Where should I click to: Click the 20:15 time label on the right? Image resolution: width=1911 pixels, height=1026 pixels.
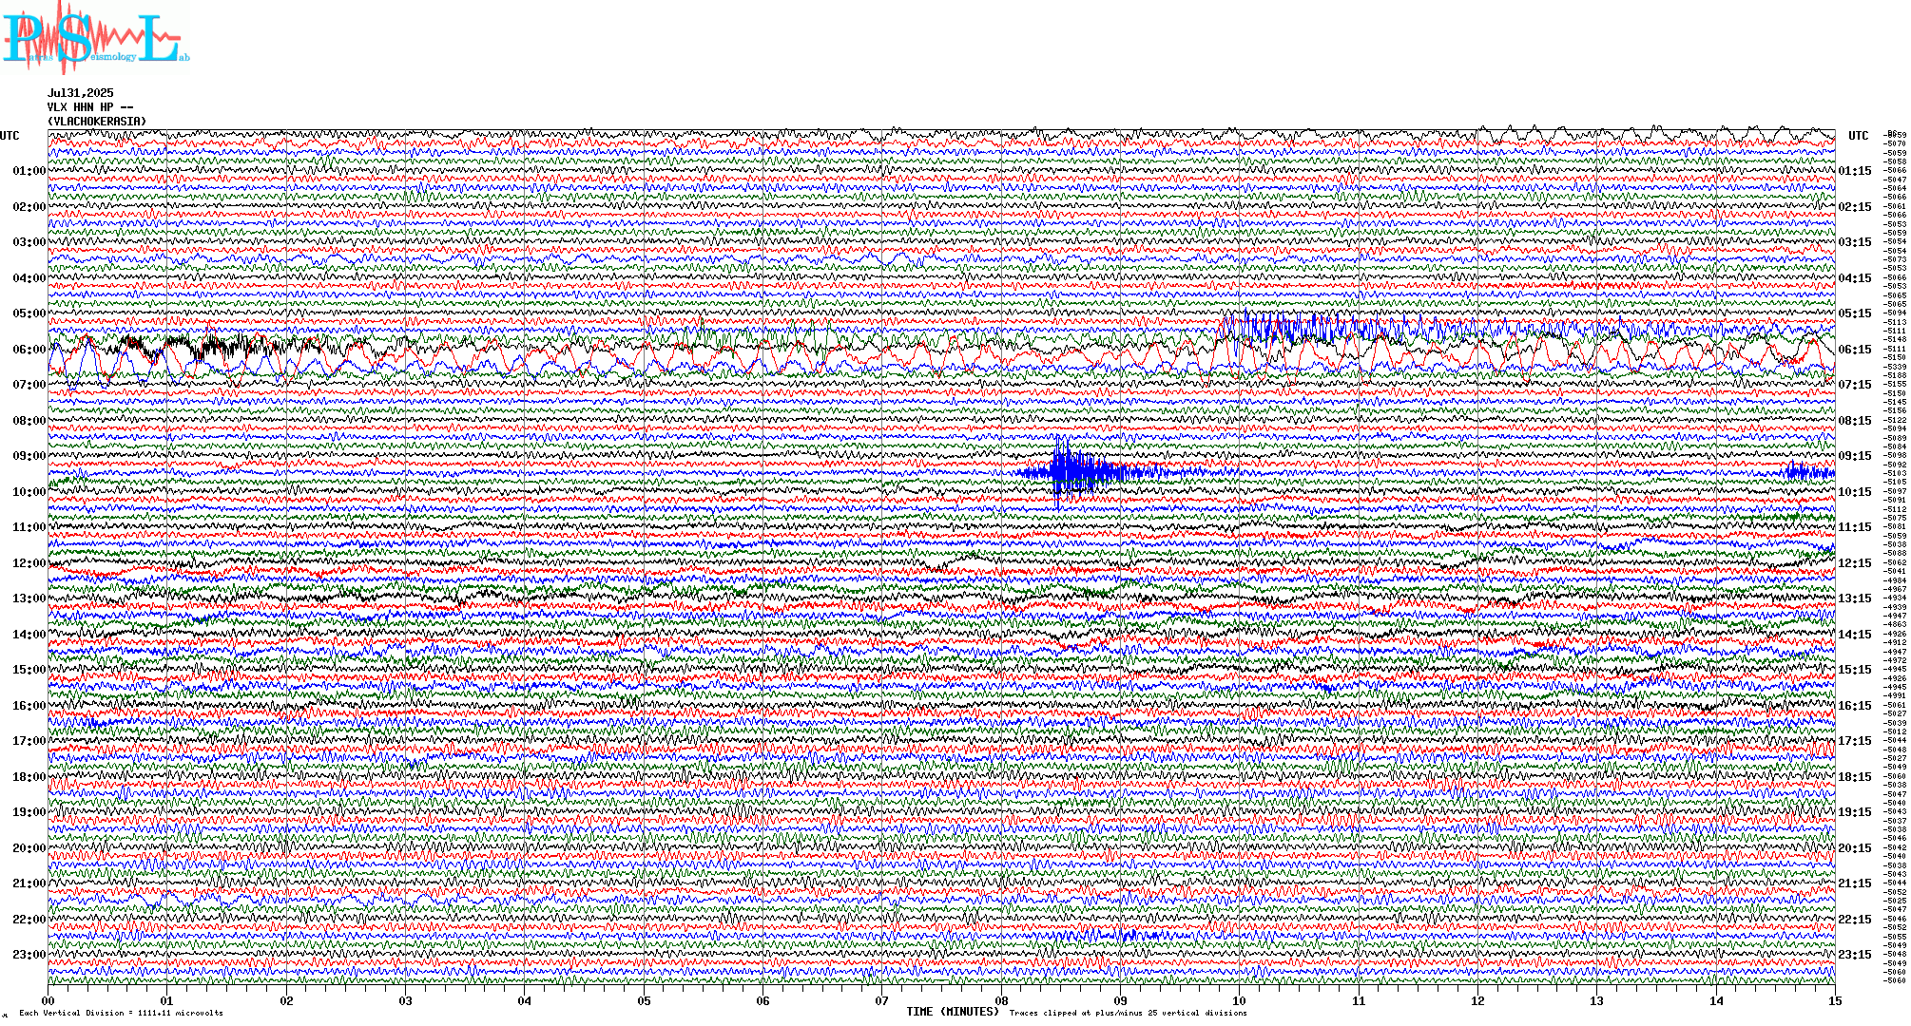coord(1855,848)
